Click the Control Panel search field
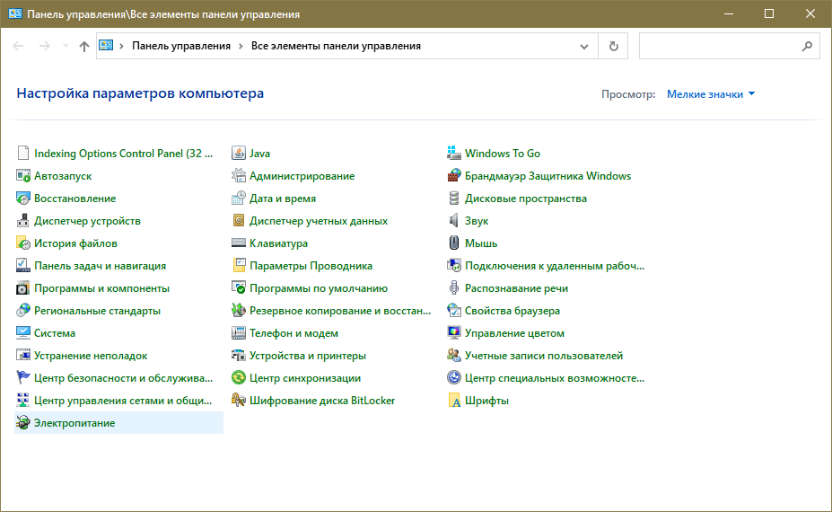This screenshot has width=832, height=512. point(718,46)
